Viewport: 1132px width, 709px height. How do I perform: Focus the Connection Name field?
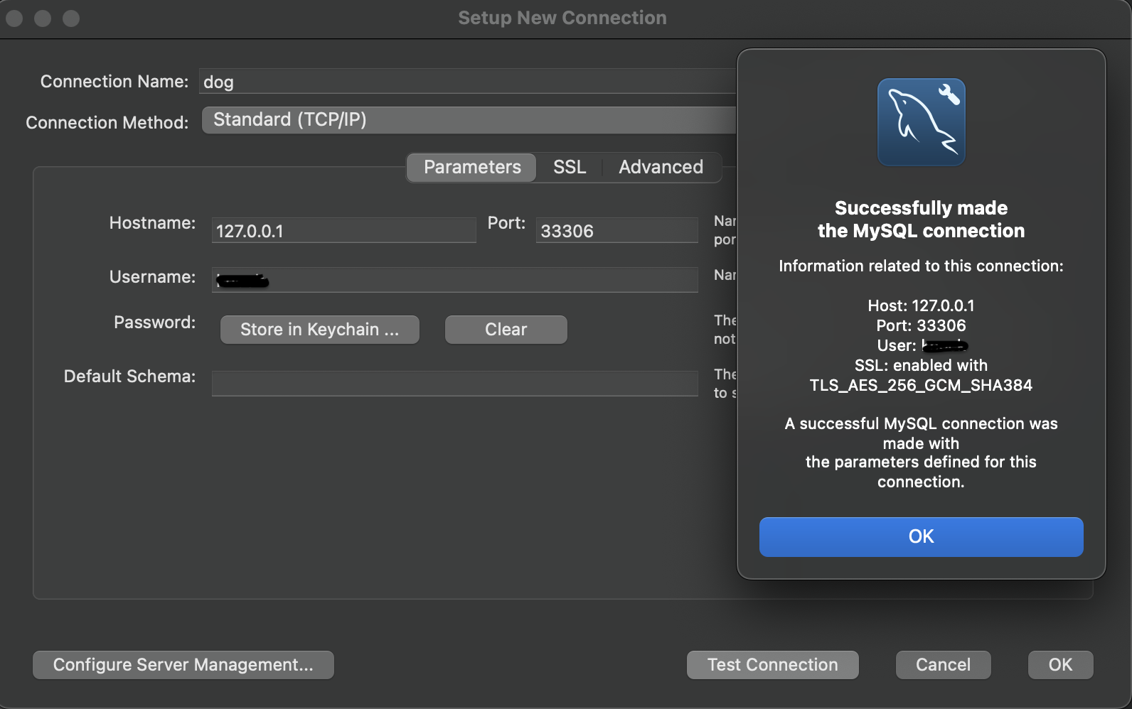(x=468, y=81)
